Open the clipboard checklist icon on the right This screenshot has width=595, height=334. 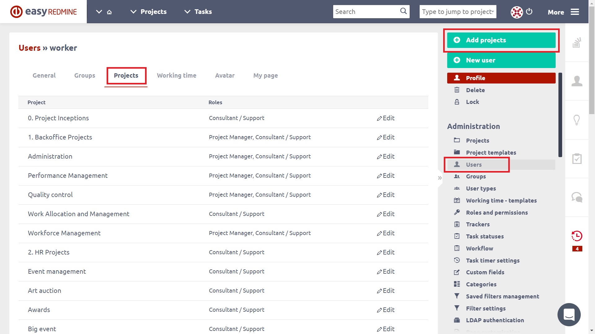tap(577, 158)
